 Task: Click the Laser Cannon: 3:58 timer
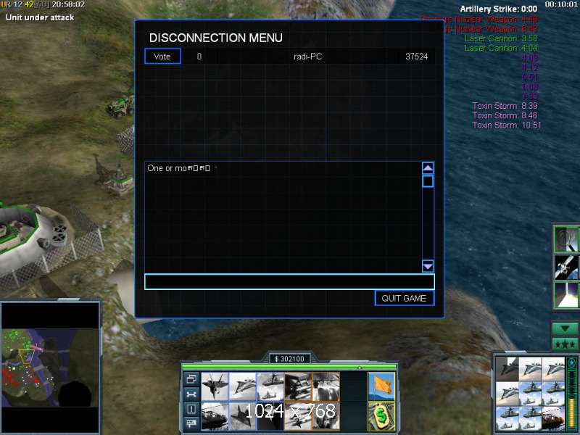pos(501,38)
